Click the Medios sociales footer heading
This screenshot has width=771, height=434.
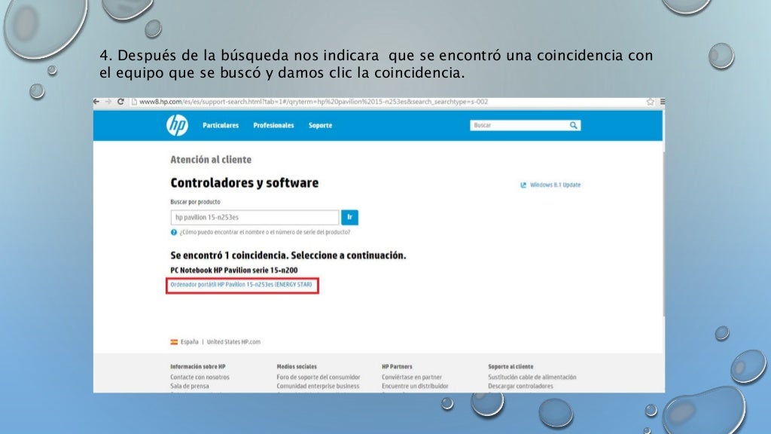click(297, 367)
